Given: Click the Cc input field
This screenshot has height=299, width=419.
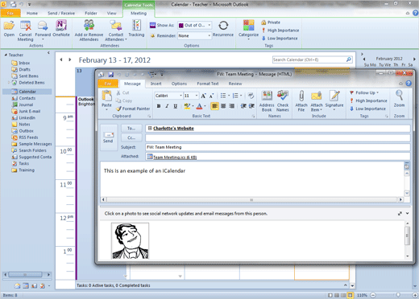Looking at the screenshot, I should click(x=278, y=137).
